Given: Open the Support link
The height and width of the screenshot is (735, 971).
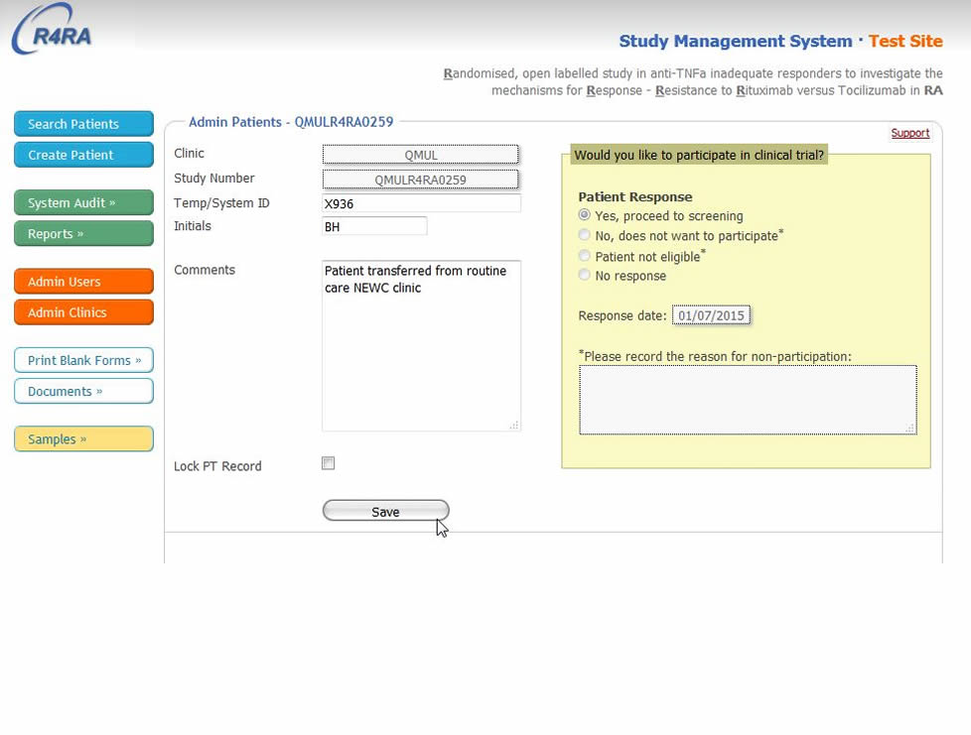Looking at the screenshot, I should click(909, 133).
